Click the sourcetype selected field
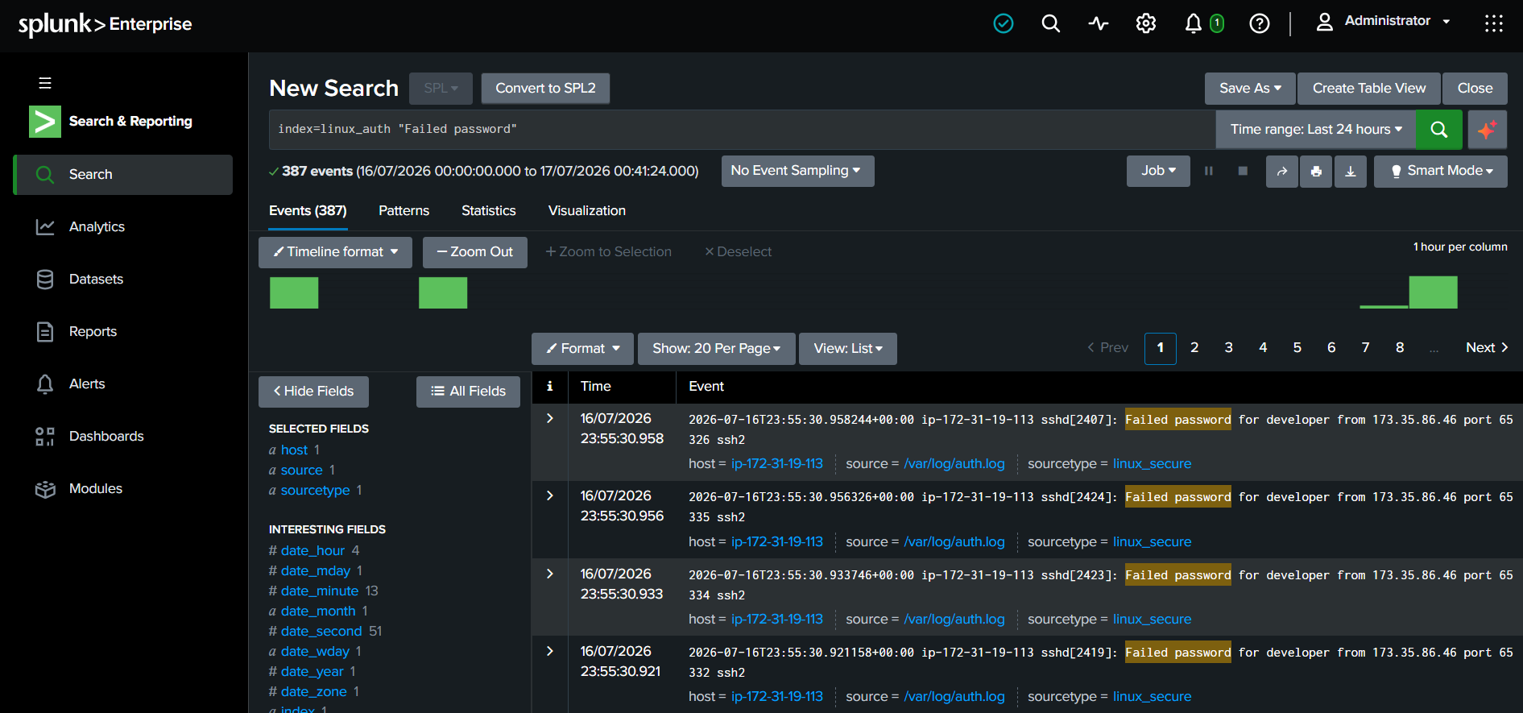The width and height of the screenshot is (1523, 713). pos(315,491)
